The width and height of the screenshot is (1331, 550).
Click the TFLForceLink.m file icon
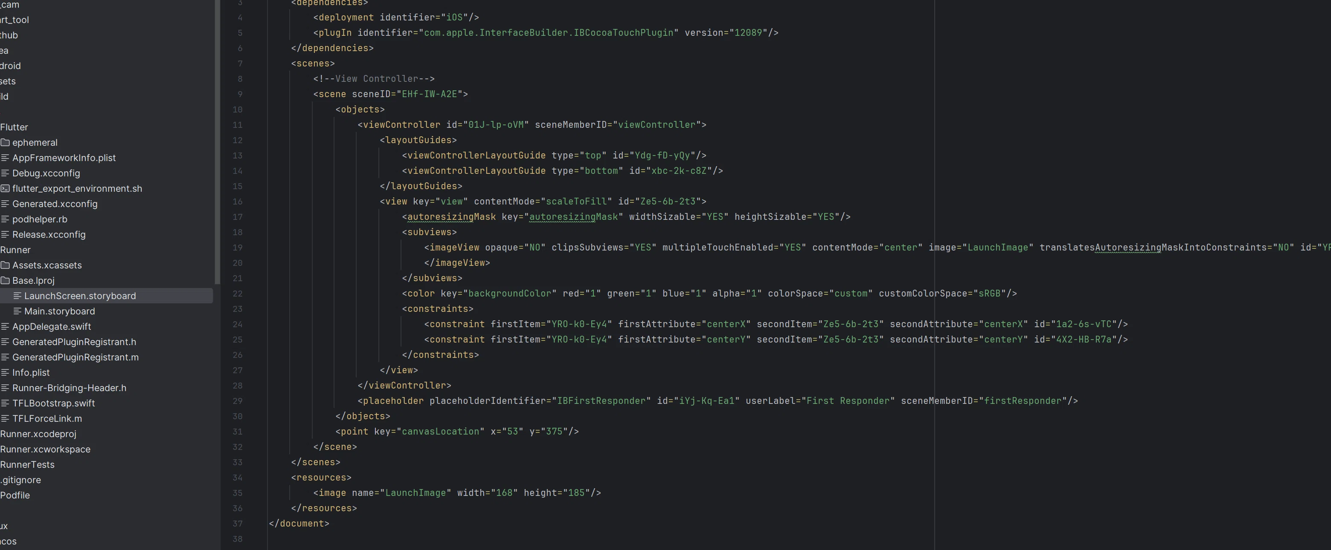[x=5, y=418]
